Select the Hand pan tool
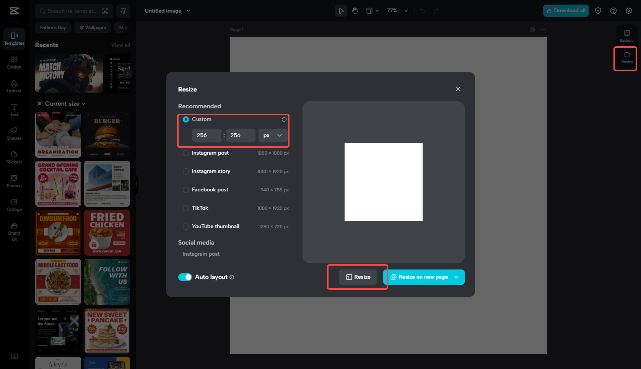641x369 pixels. coord(355,11)
